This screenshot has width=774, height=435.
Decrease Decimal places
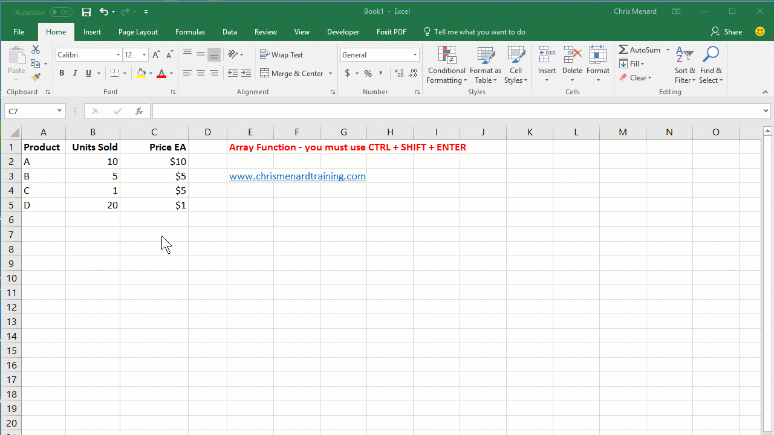click(x=413, y=74)
